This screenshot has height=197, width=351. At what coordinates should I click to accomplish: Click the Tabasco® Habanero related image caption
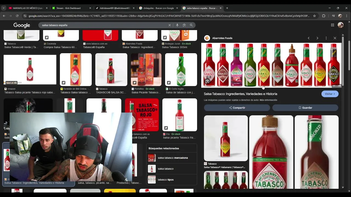pos(224,167)
